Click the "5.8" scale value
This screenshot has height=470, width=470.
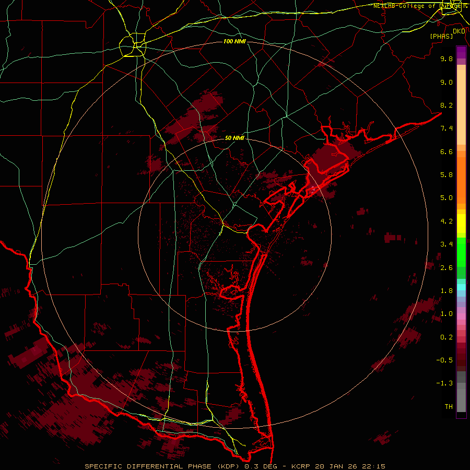(446, 175)
